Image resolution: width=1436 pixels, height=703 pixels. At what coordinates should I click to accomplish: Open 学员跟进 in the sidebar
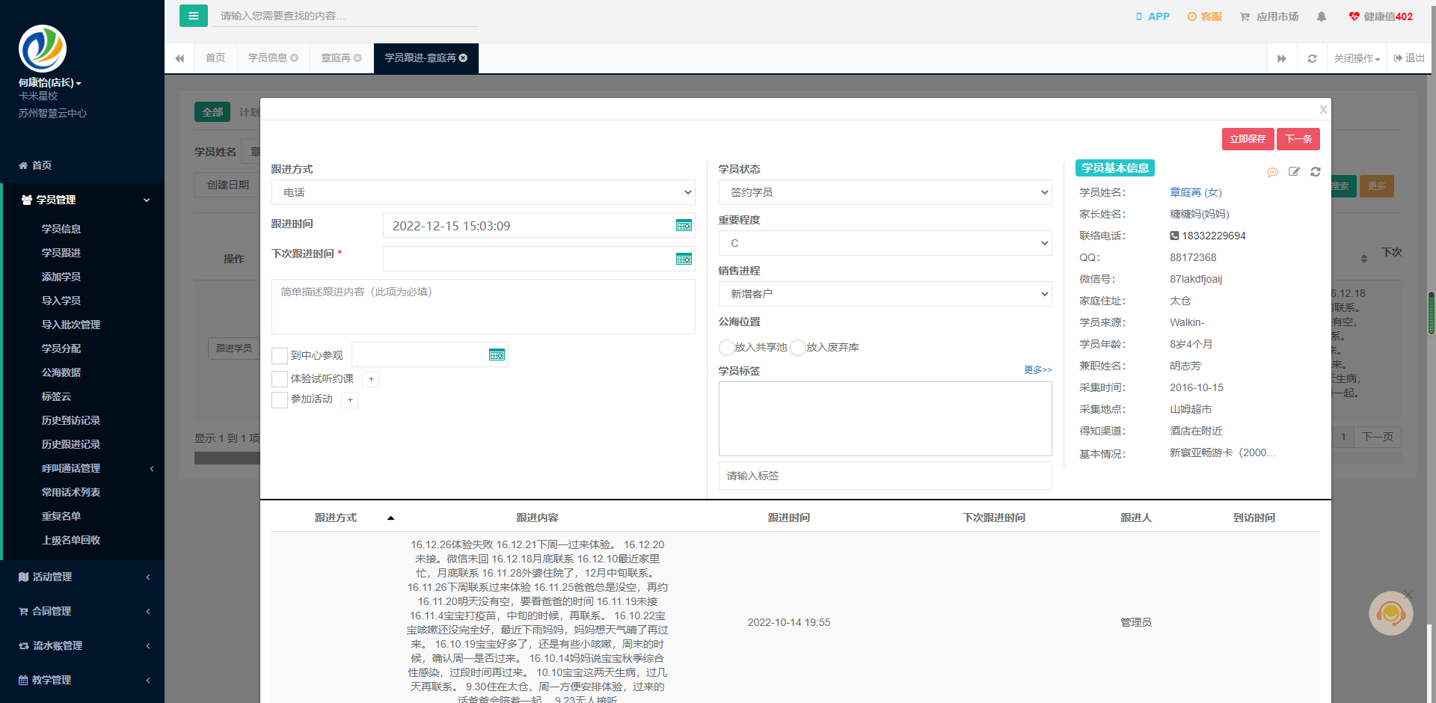click(61, 253)
